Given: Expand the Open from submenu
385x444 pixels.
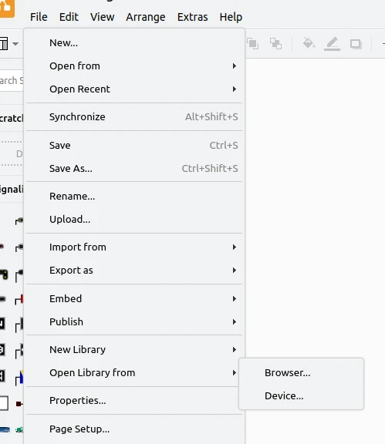Looking at the screenshot, I should click(x=134, y=66).
